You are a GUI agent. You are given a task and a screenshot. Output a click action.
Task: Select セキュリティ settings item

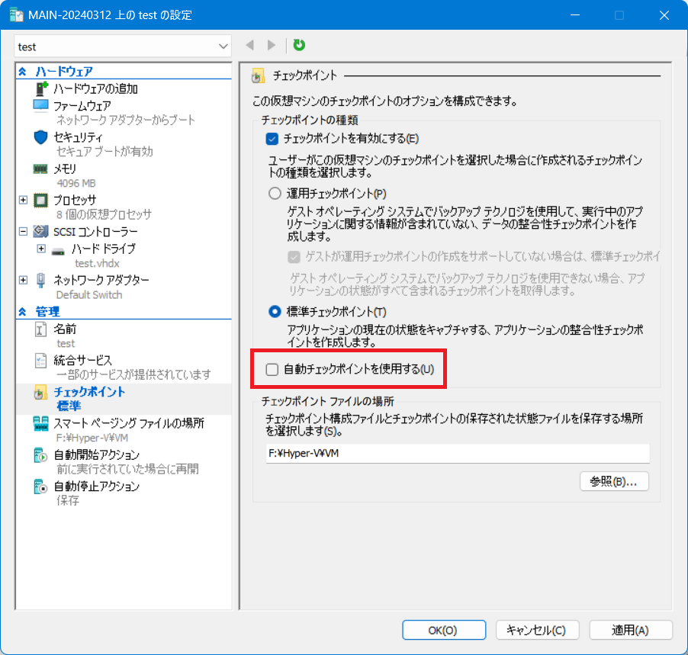(x=78, y=137)
